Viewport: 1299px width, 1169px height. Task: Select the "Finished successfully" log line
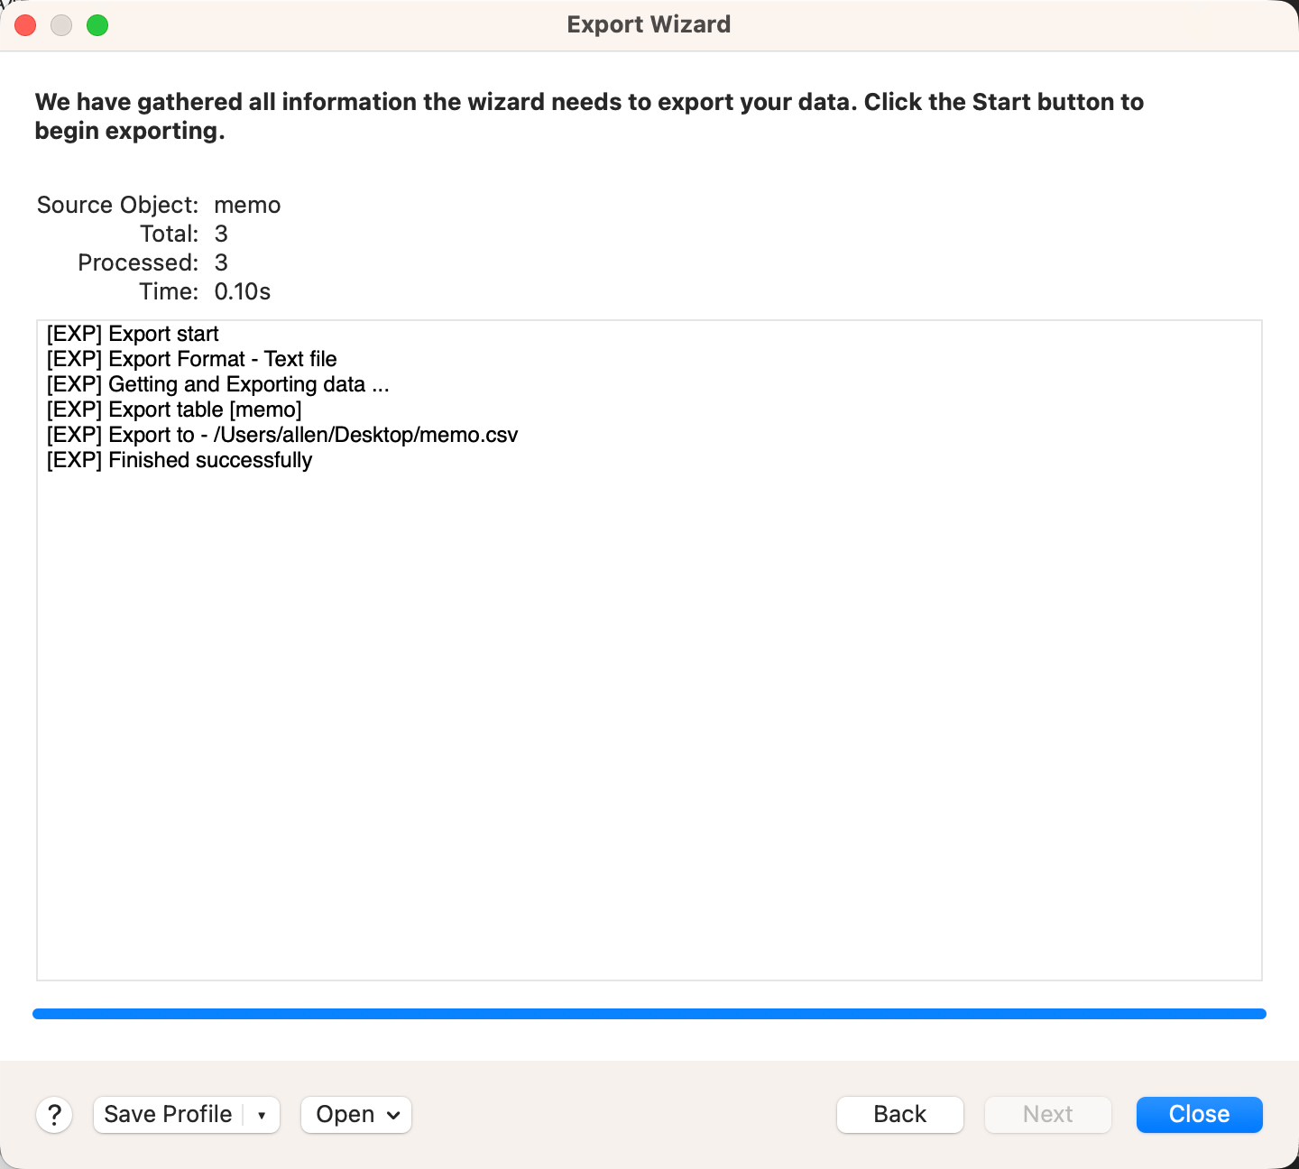180,460
